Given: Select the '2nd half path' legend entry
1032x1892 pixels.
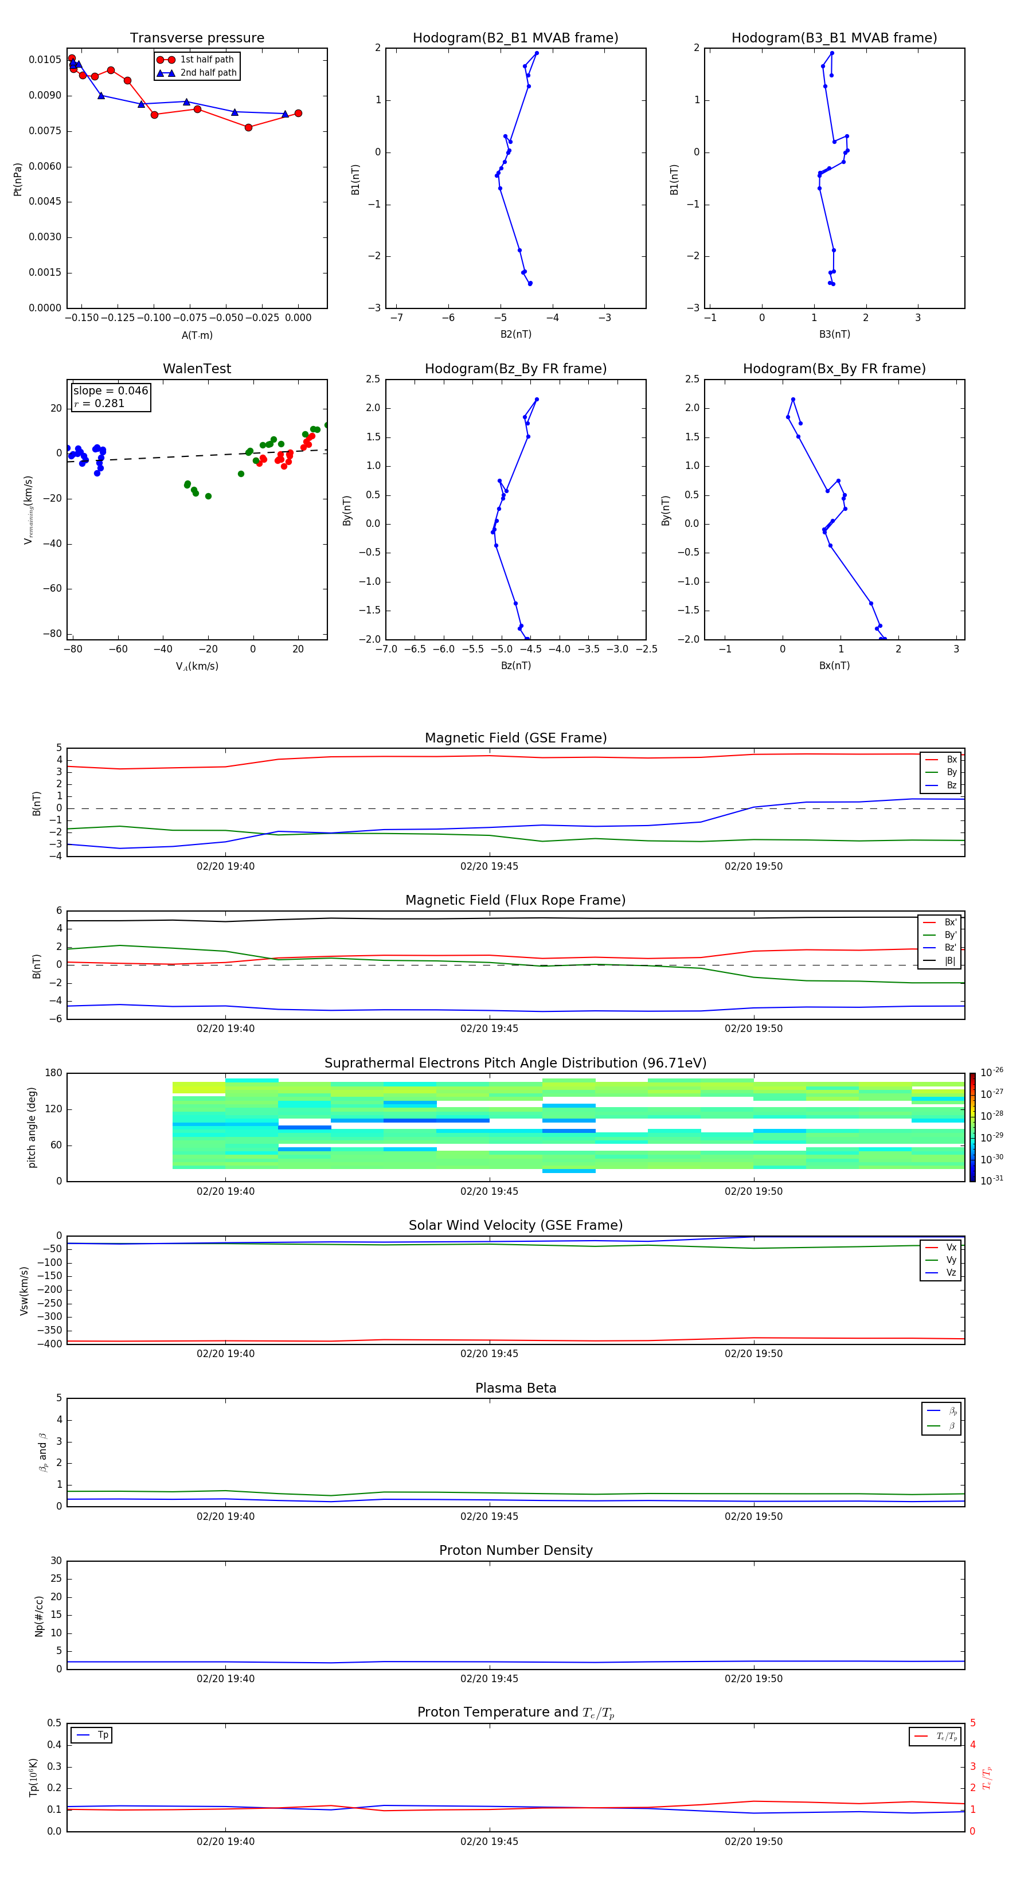Looking at the screenshot, I should pyautogui.click(x=197, y=73).
